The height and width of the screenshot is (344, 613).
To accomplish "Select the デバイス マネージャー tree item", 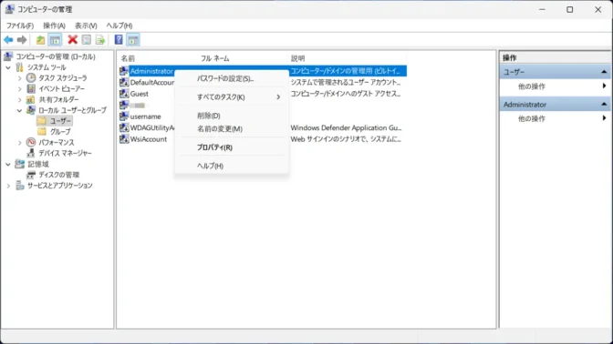I will point(65,153).
